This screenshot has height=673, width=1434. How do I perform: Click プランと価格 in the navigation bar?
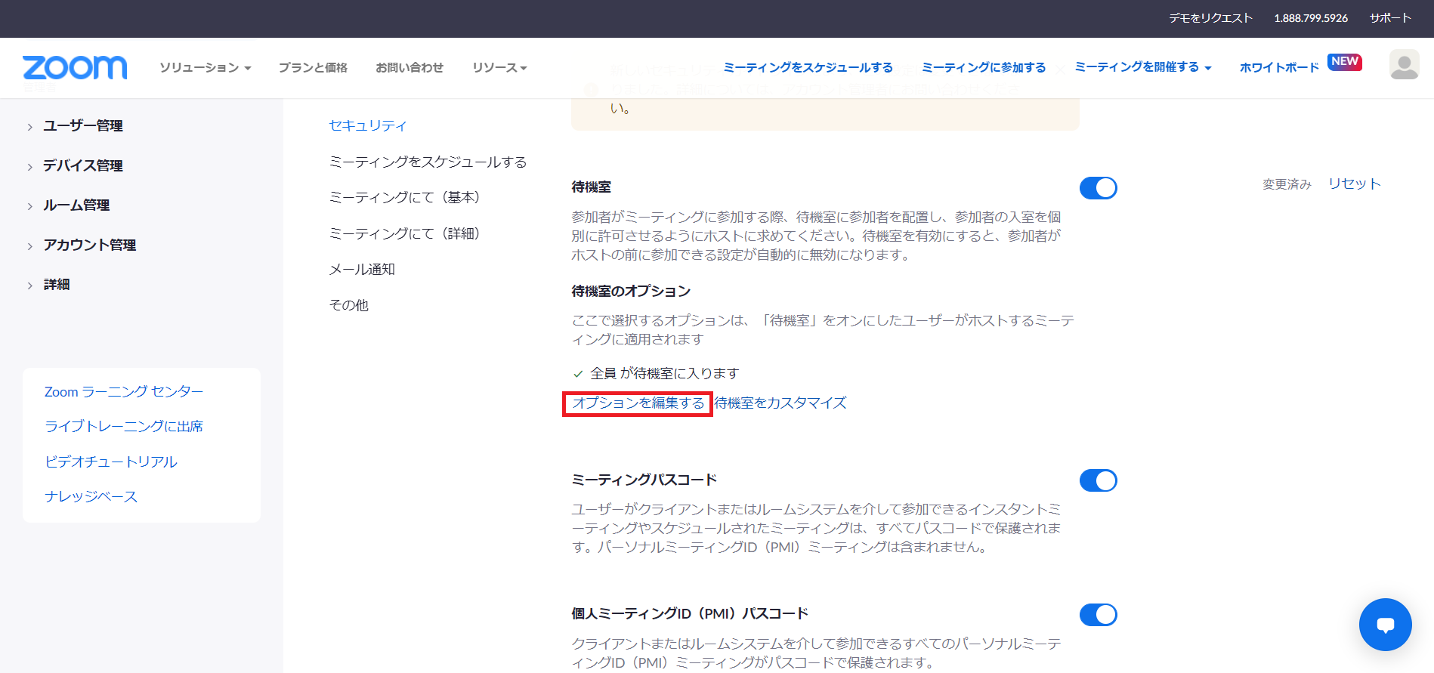[x=313, y=68]
